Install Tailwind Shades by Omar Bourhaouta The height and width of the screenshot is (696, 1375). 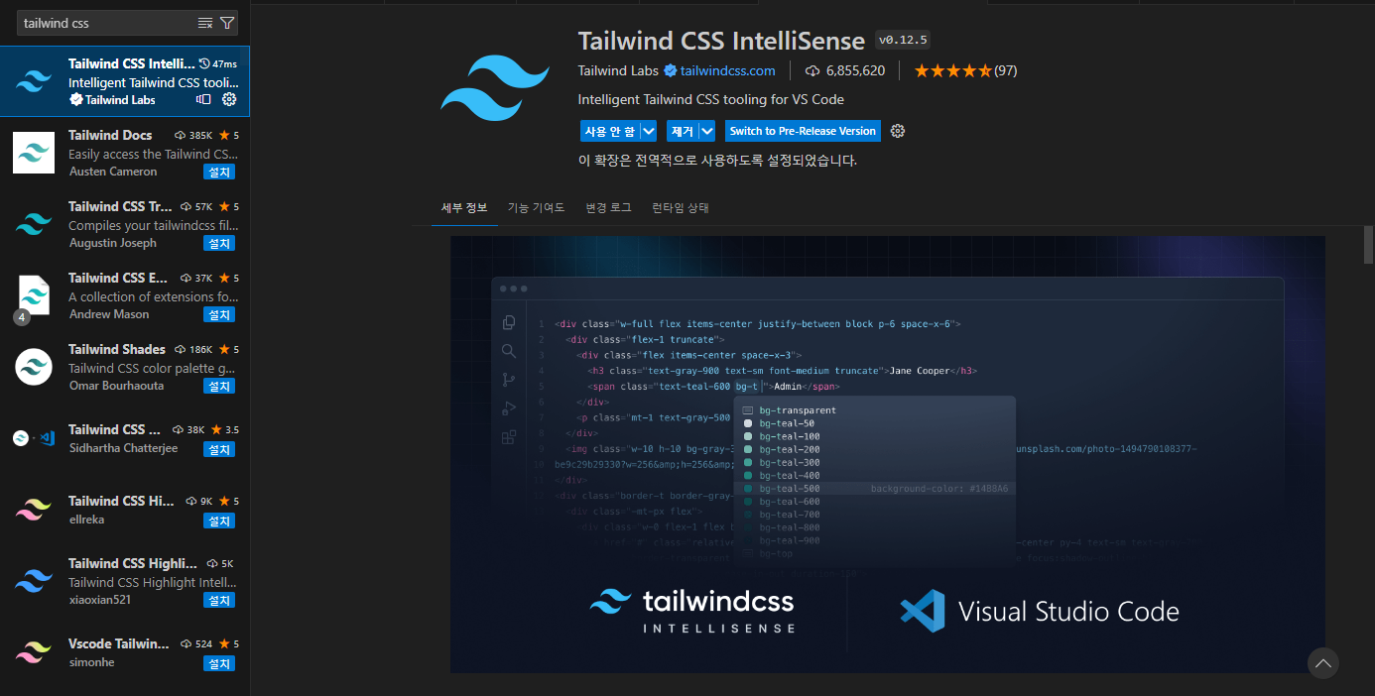[219, 386]
